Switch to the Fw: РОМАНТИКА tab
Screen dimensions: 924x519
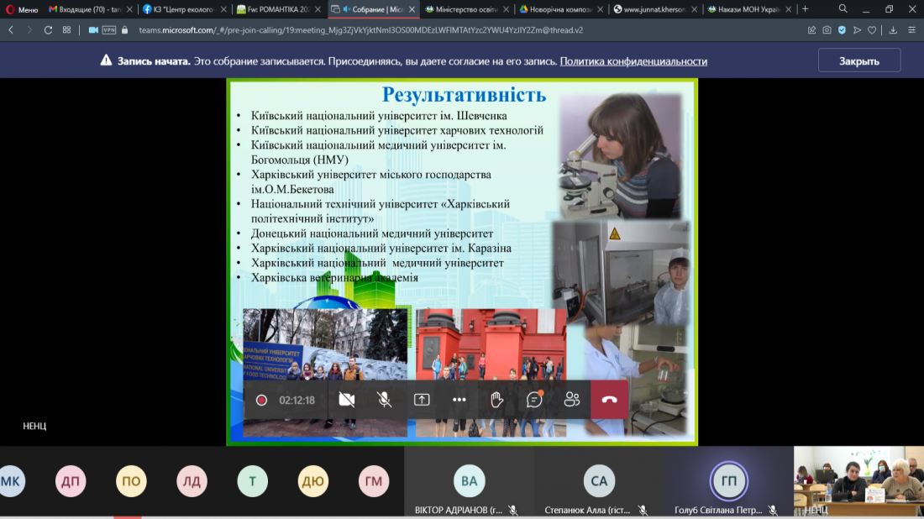[x=279, y=9]
